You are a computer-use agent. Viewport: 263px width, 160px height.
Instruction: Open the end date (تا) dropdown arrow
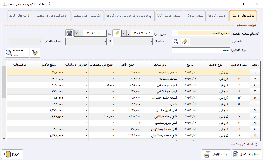76,33
